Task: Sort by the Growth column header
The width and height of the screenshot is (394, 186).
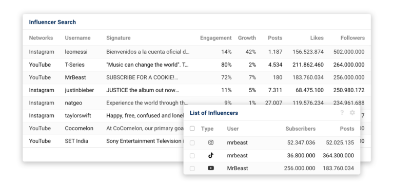Action: point(247,38)
